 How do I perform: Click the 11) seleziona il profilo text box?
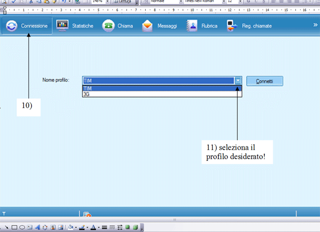235,151
